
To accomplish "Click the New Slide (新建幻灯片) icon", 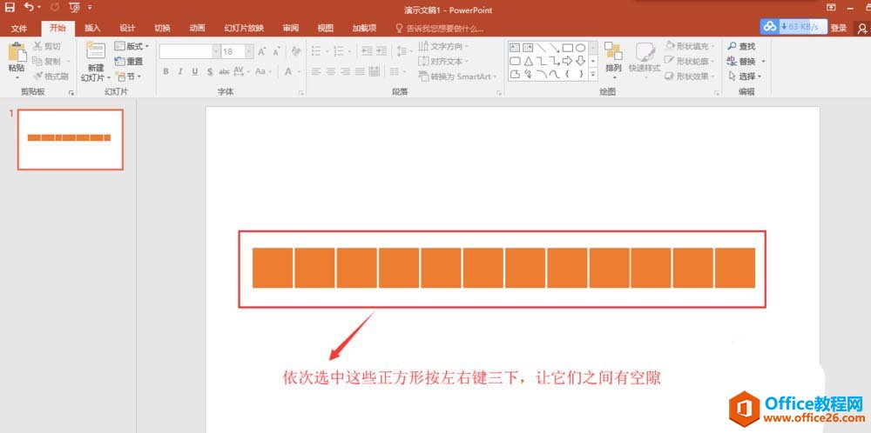I will [96, 51].
